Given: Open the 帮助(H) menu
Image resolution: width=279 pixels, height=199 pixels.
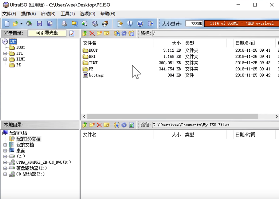Looking at the screenshot, I should (x=108, y=14).
